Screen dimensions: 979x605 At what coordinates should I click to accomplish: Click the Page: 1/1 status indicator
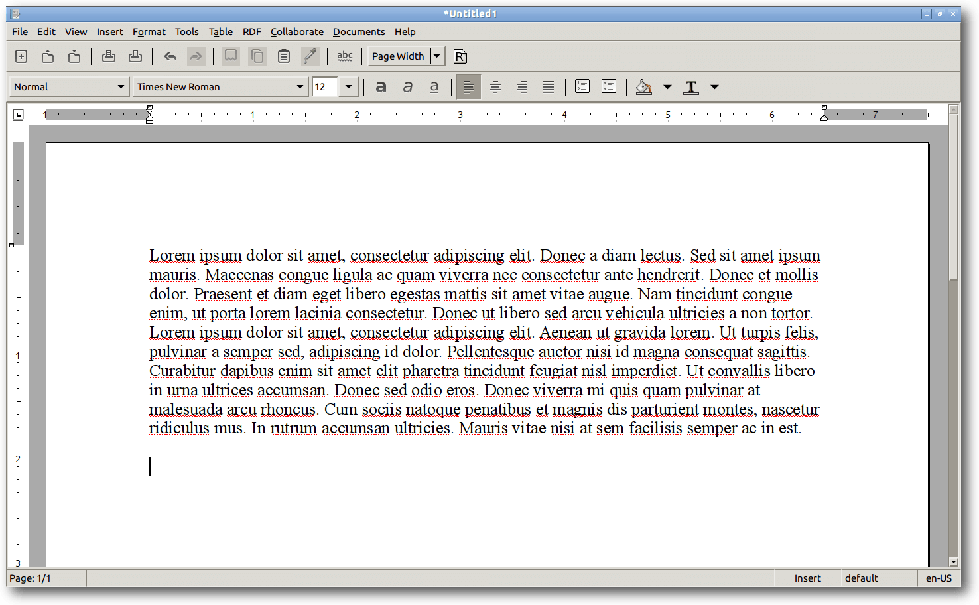point(46,578)
